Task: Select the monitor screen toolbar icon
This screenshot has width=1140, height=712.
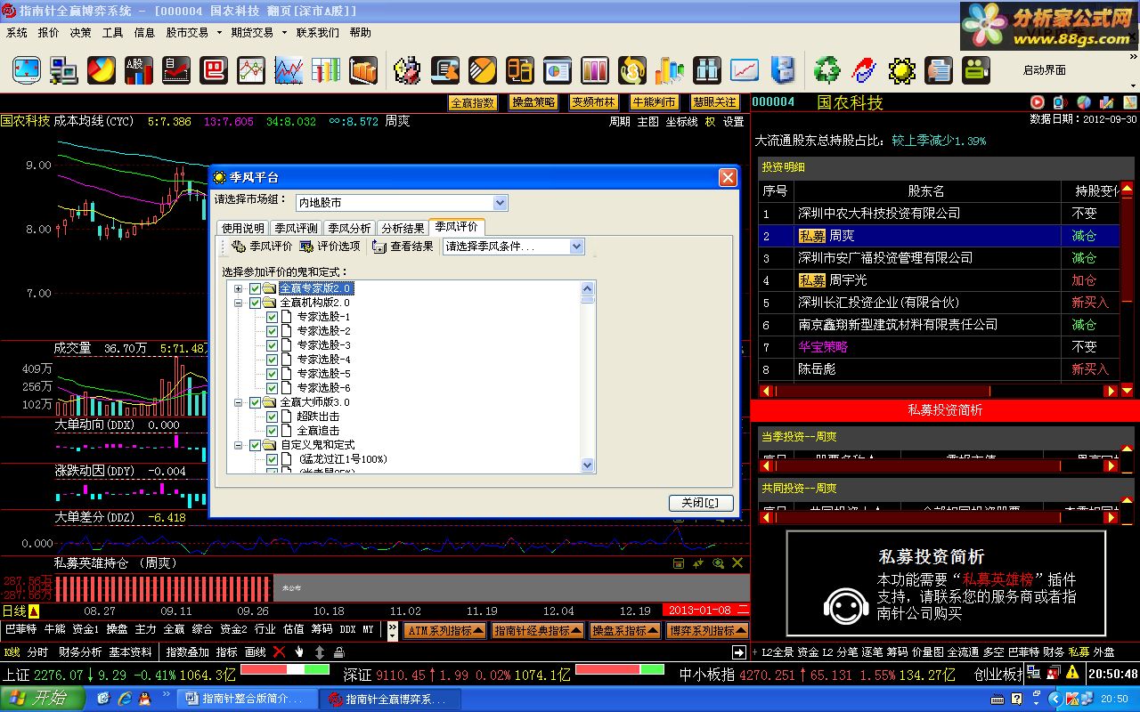Action: (x=26, y=69)
